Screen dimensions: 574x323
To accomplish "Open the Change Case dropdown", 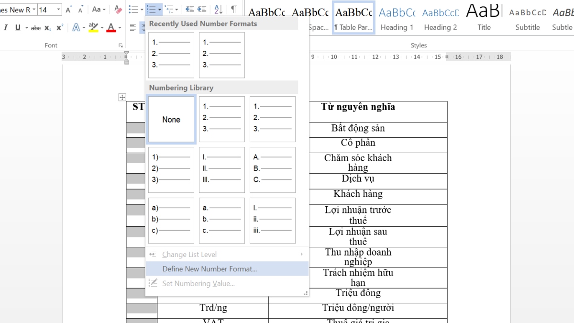I will tap(99, 9).
